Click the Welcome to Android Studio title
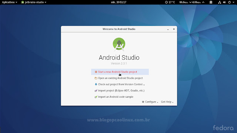This screenshot has height=133, width=237. (119, 29)
